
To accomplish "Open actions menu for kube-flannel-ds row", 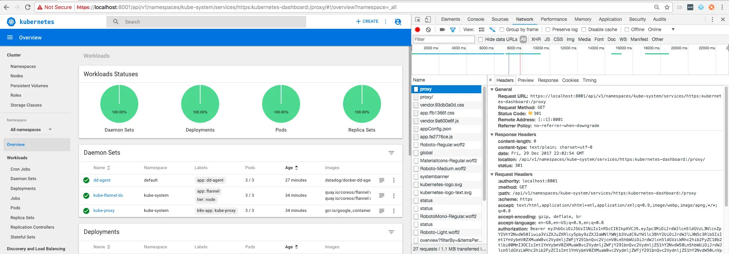I will tap(394, 196).
